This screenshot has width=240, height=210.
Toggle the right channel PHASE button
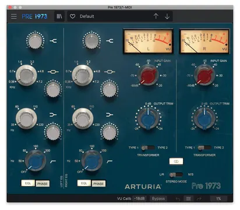coord(98,184)
